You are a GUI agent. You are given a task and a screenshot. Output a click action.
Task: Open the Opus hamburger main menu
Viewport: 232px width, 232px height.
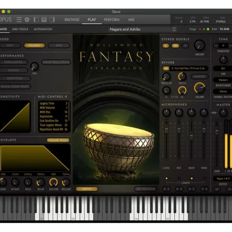pos(19,20)
